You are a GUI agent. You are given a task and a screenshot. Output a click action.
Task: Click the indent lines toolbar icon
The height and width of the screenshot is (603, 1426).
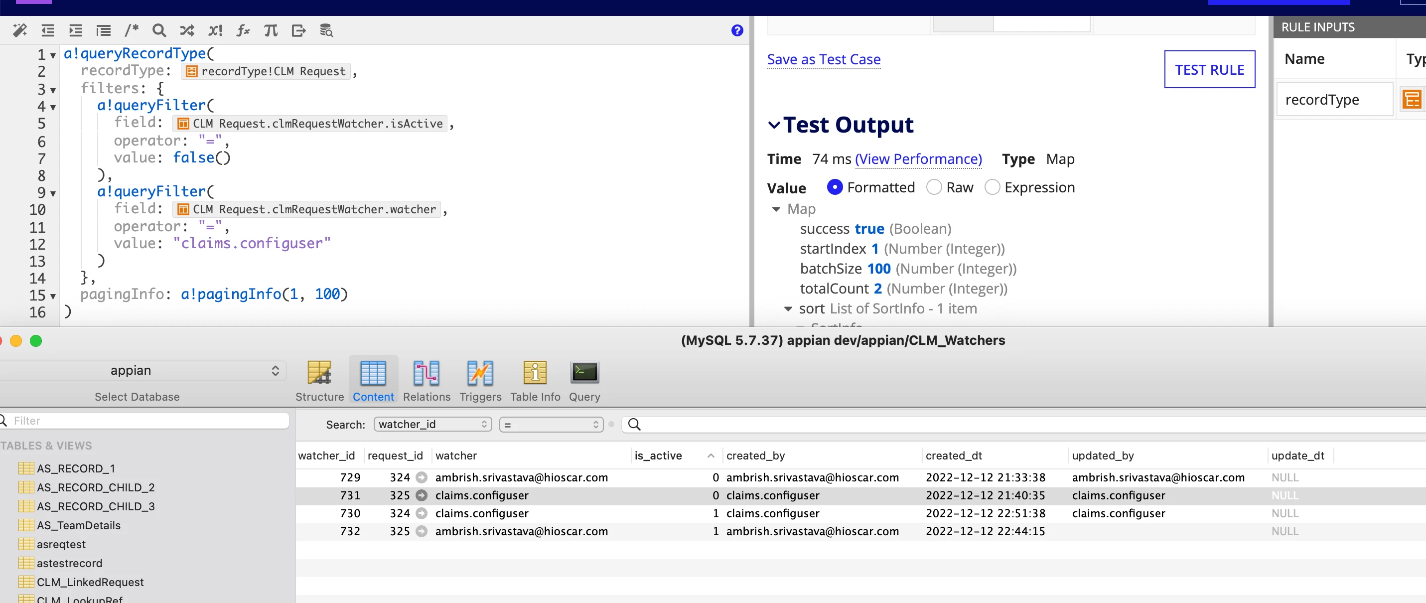click(x=75, y=30)
